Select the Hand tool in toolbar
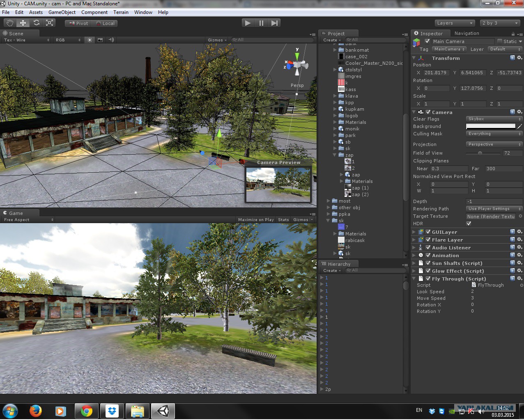Screen dimensions: 524x420 coord(10,23)
